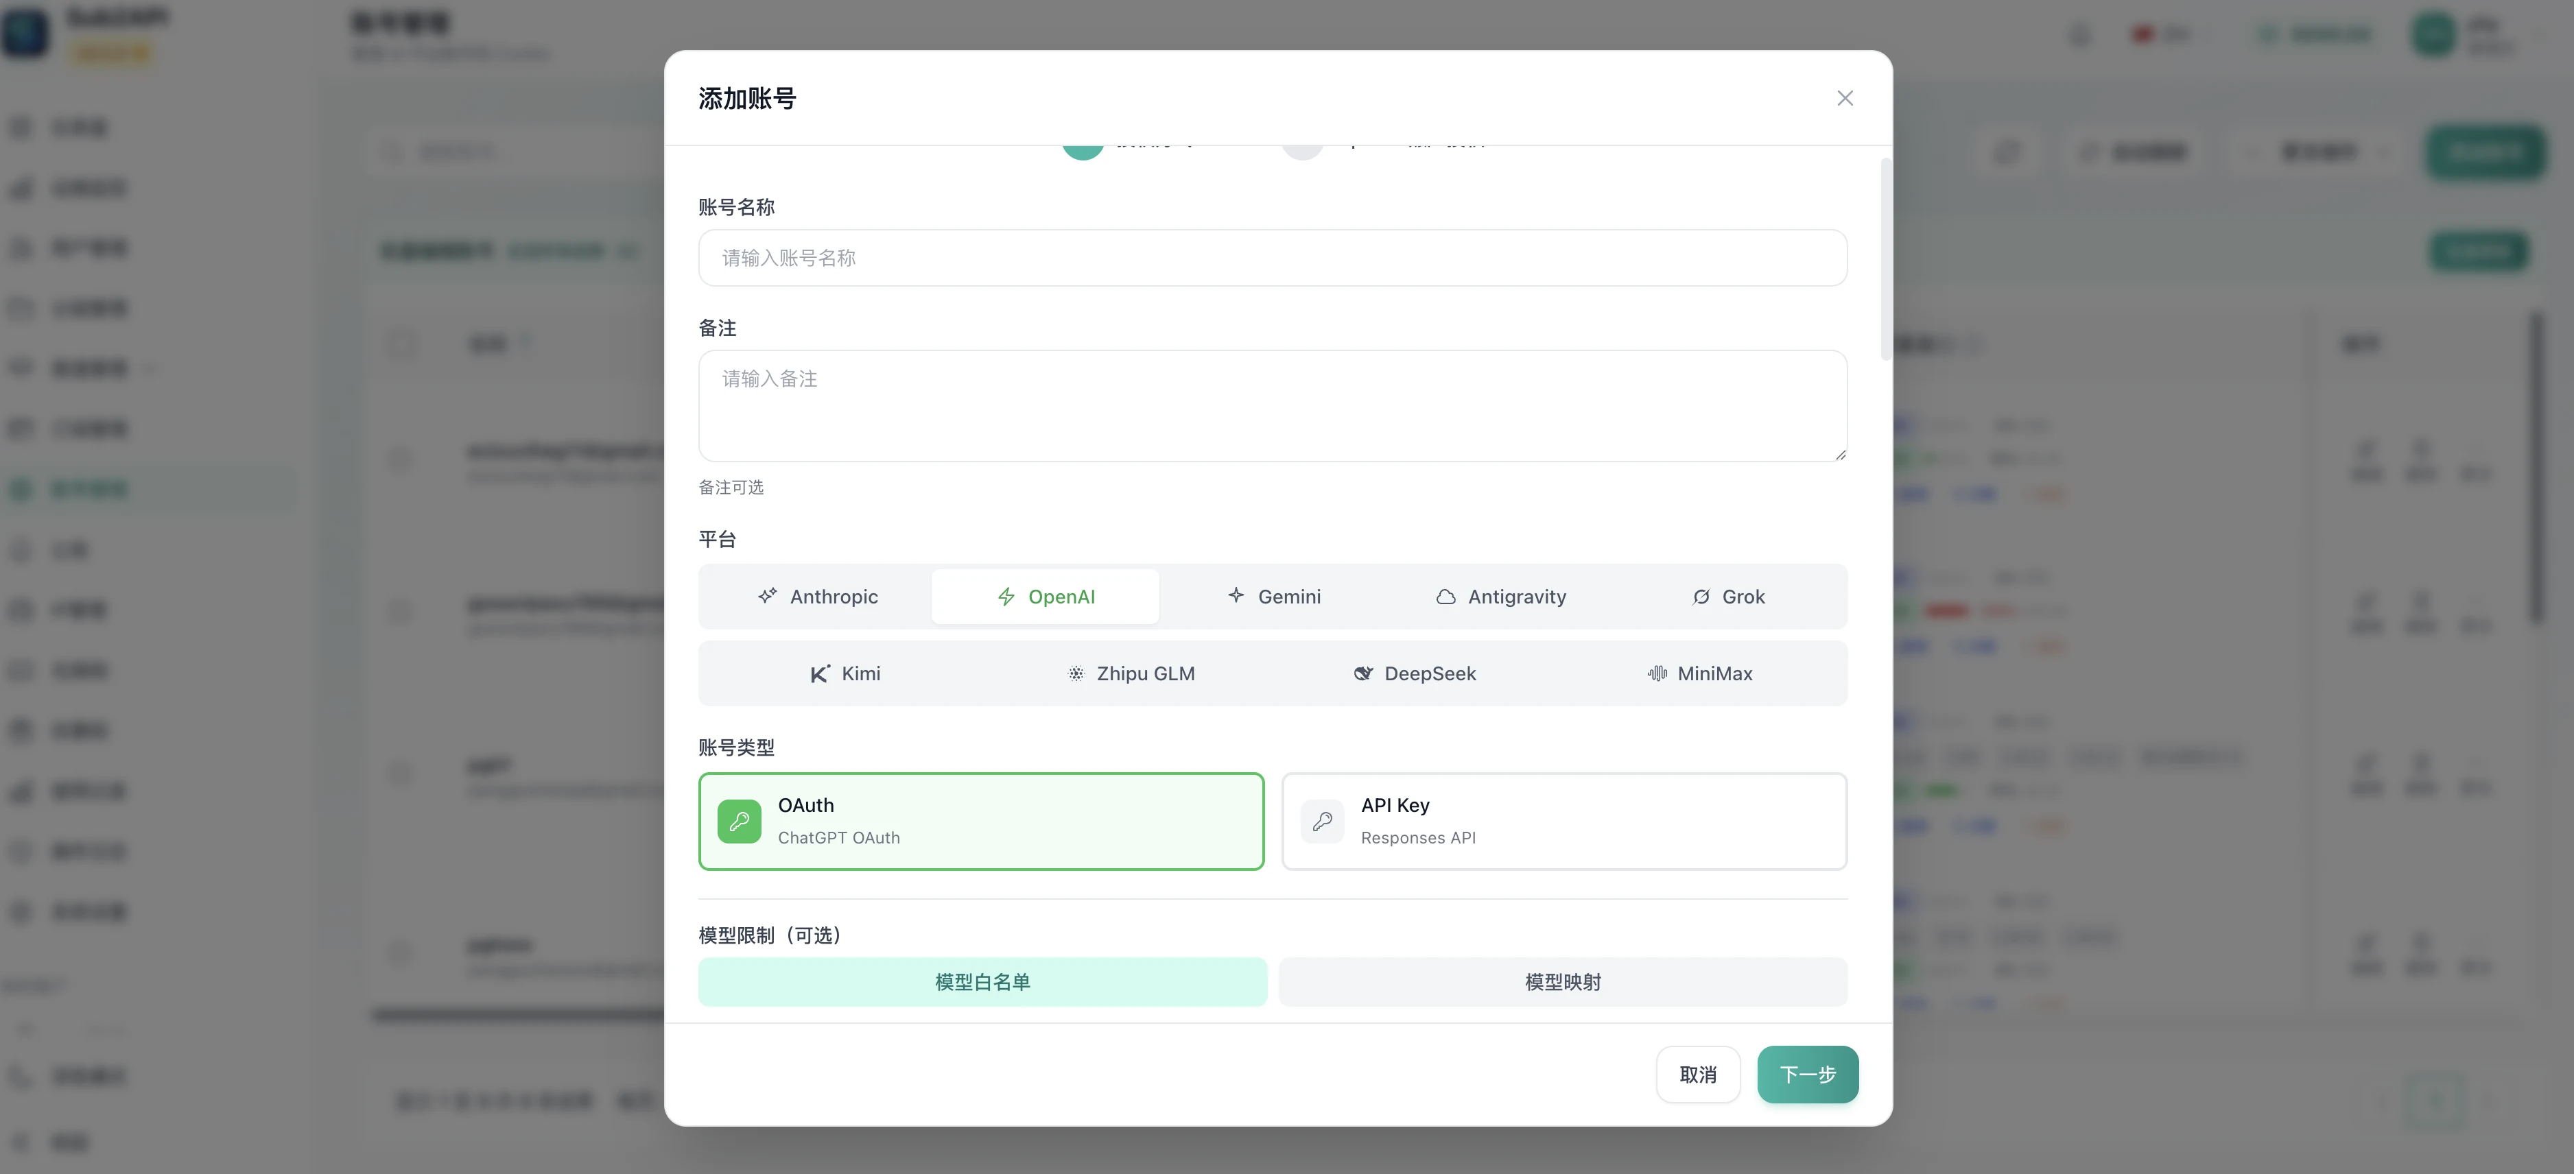This screenshot has width=2574, height=1174.
Task: Close the 添加账号 dialog
Action: pyautogui.click(x=1845, y=98)
